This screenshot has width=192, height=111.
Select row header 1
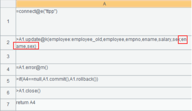(x=8, y=22)
